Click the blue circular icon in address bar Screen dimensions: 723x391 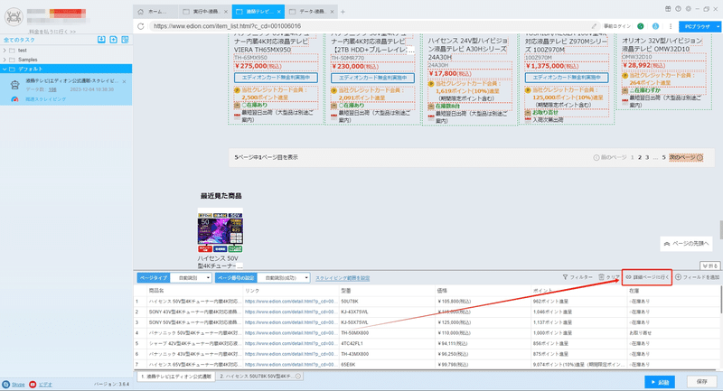[655, 26]
